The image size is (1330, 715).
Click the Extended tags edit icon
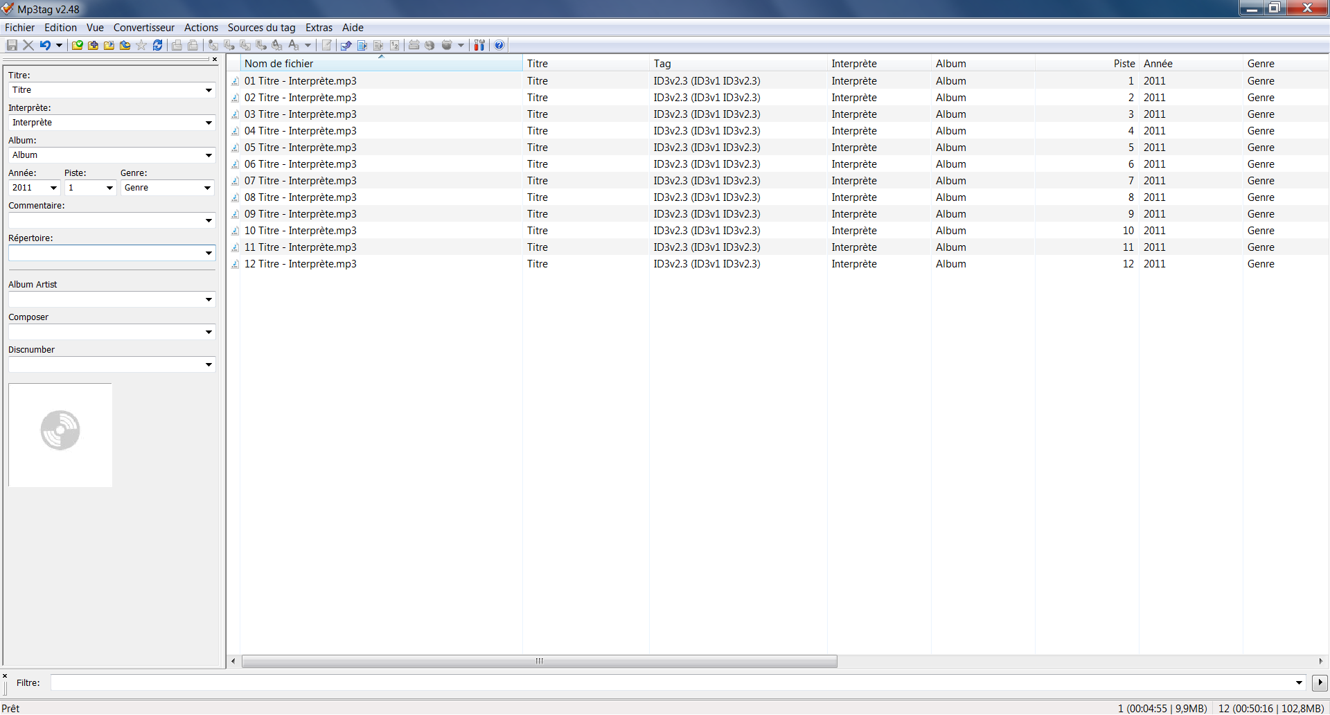[326, 45]
